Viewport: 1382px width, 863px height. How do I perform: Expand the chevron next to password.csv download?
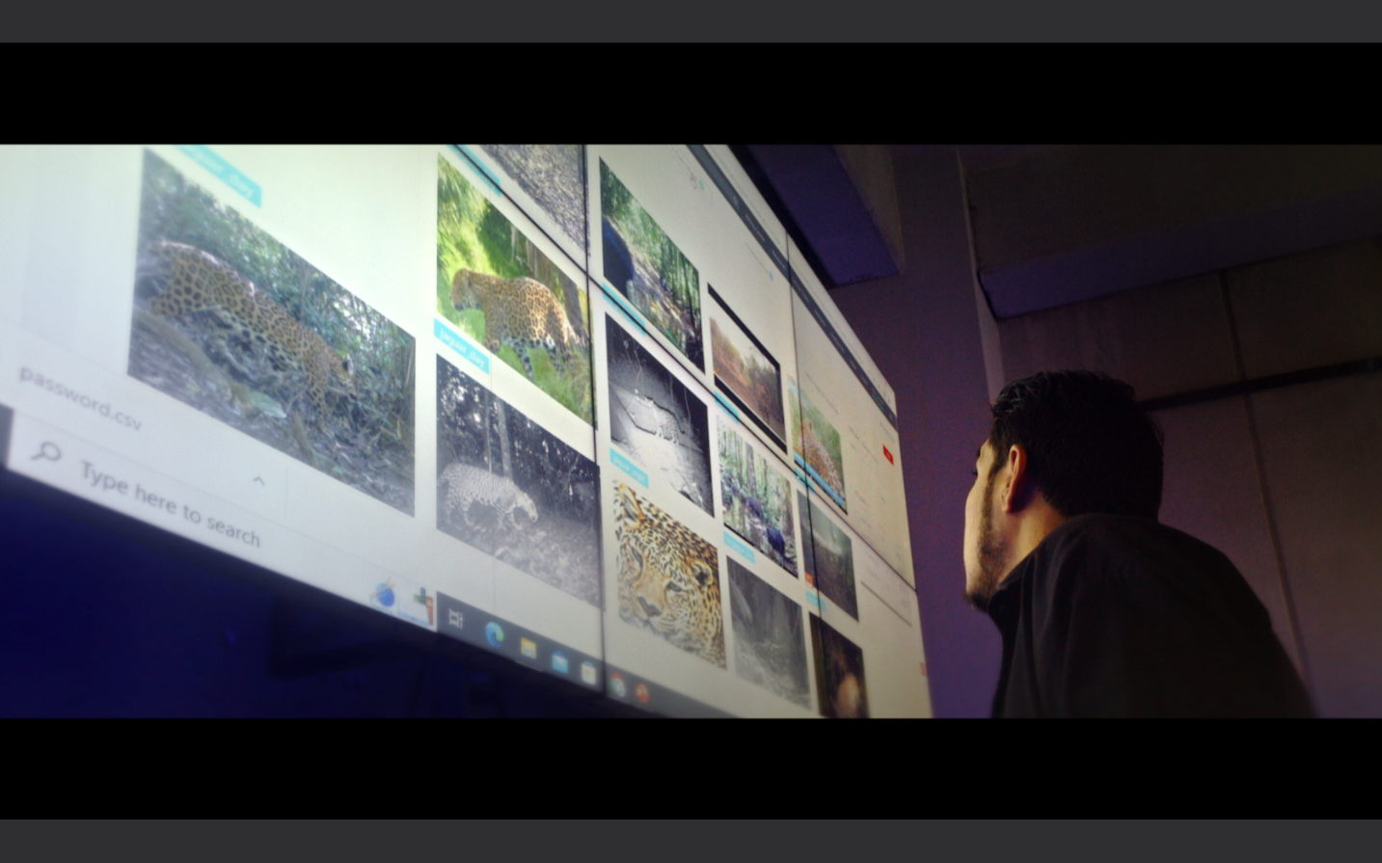258,479
